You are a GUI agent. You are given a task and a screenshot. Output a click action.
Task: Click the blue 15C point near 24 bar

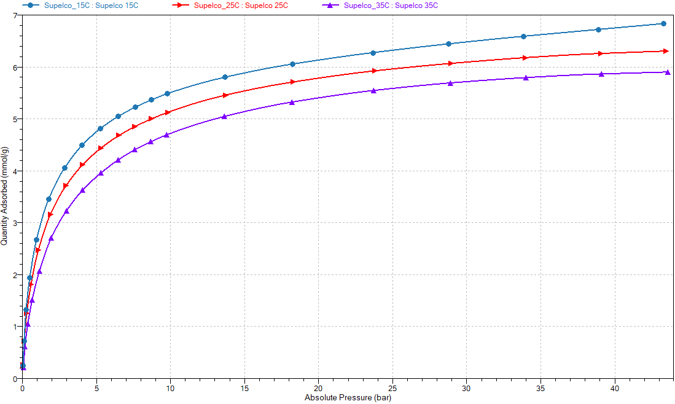(373, 53)
